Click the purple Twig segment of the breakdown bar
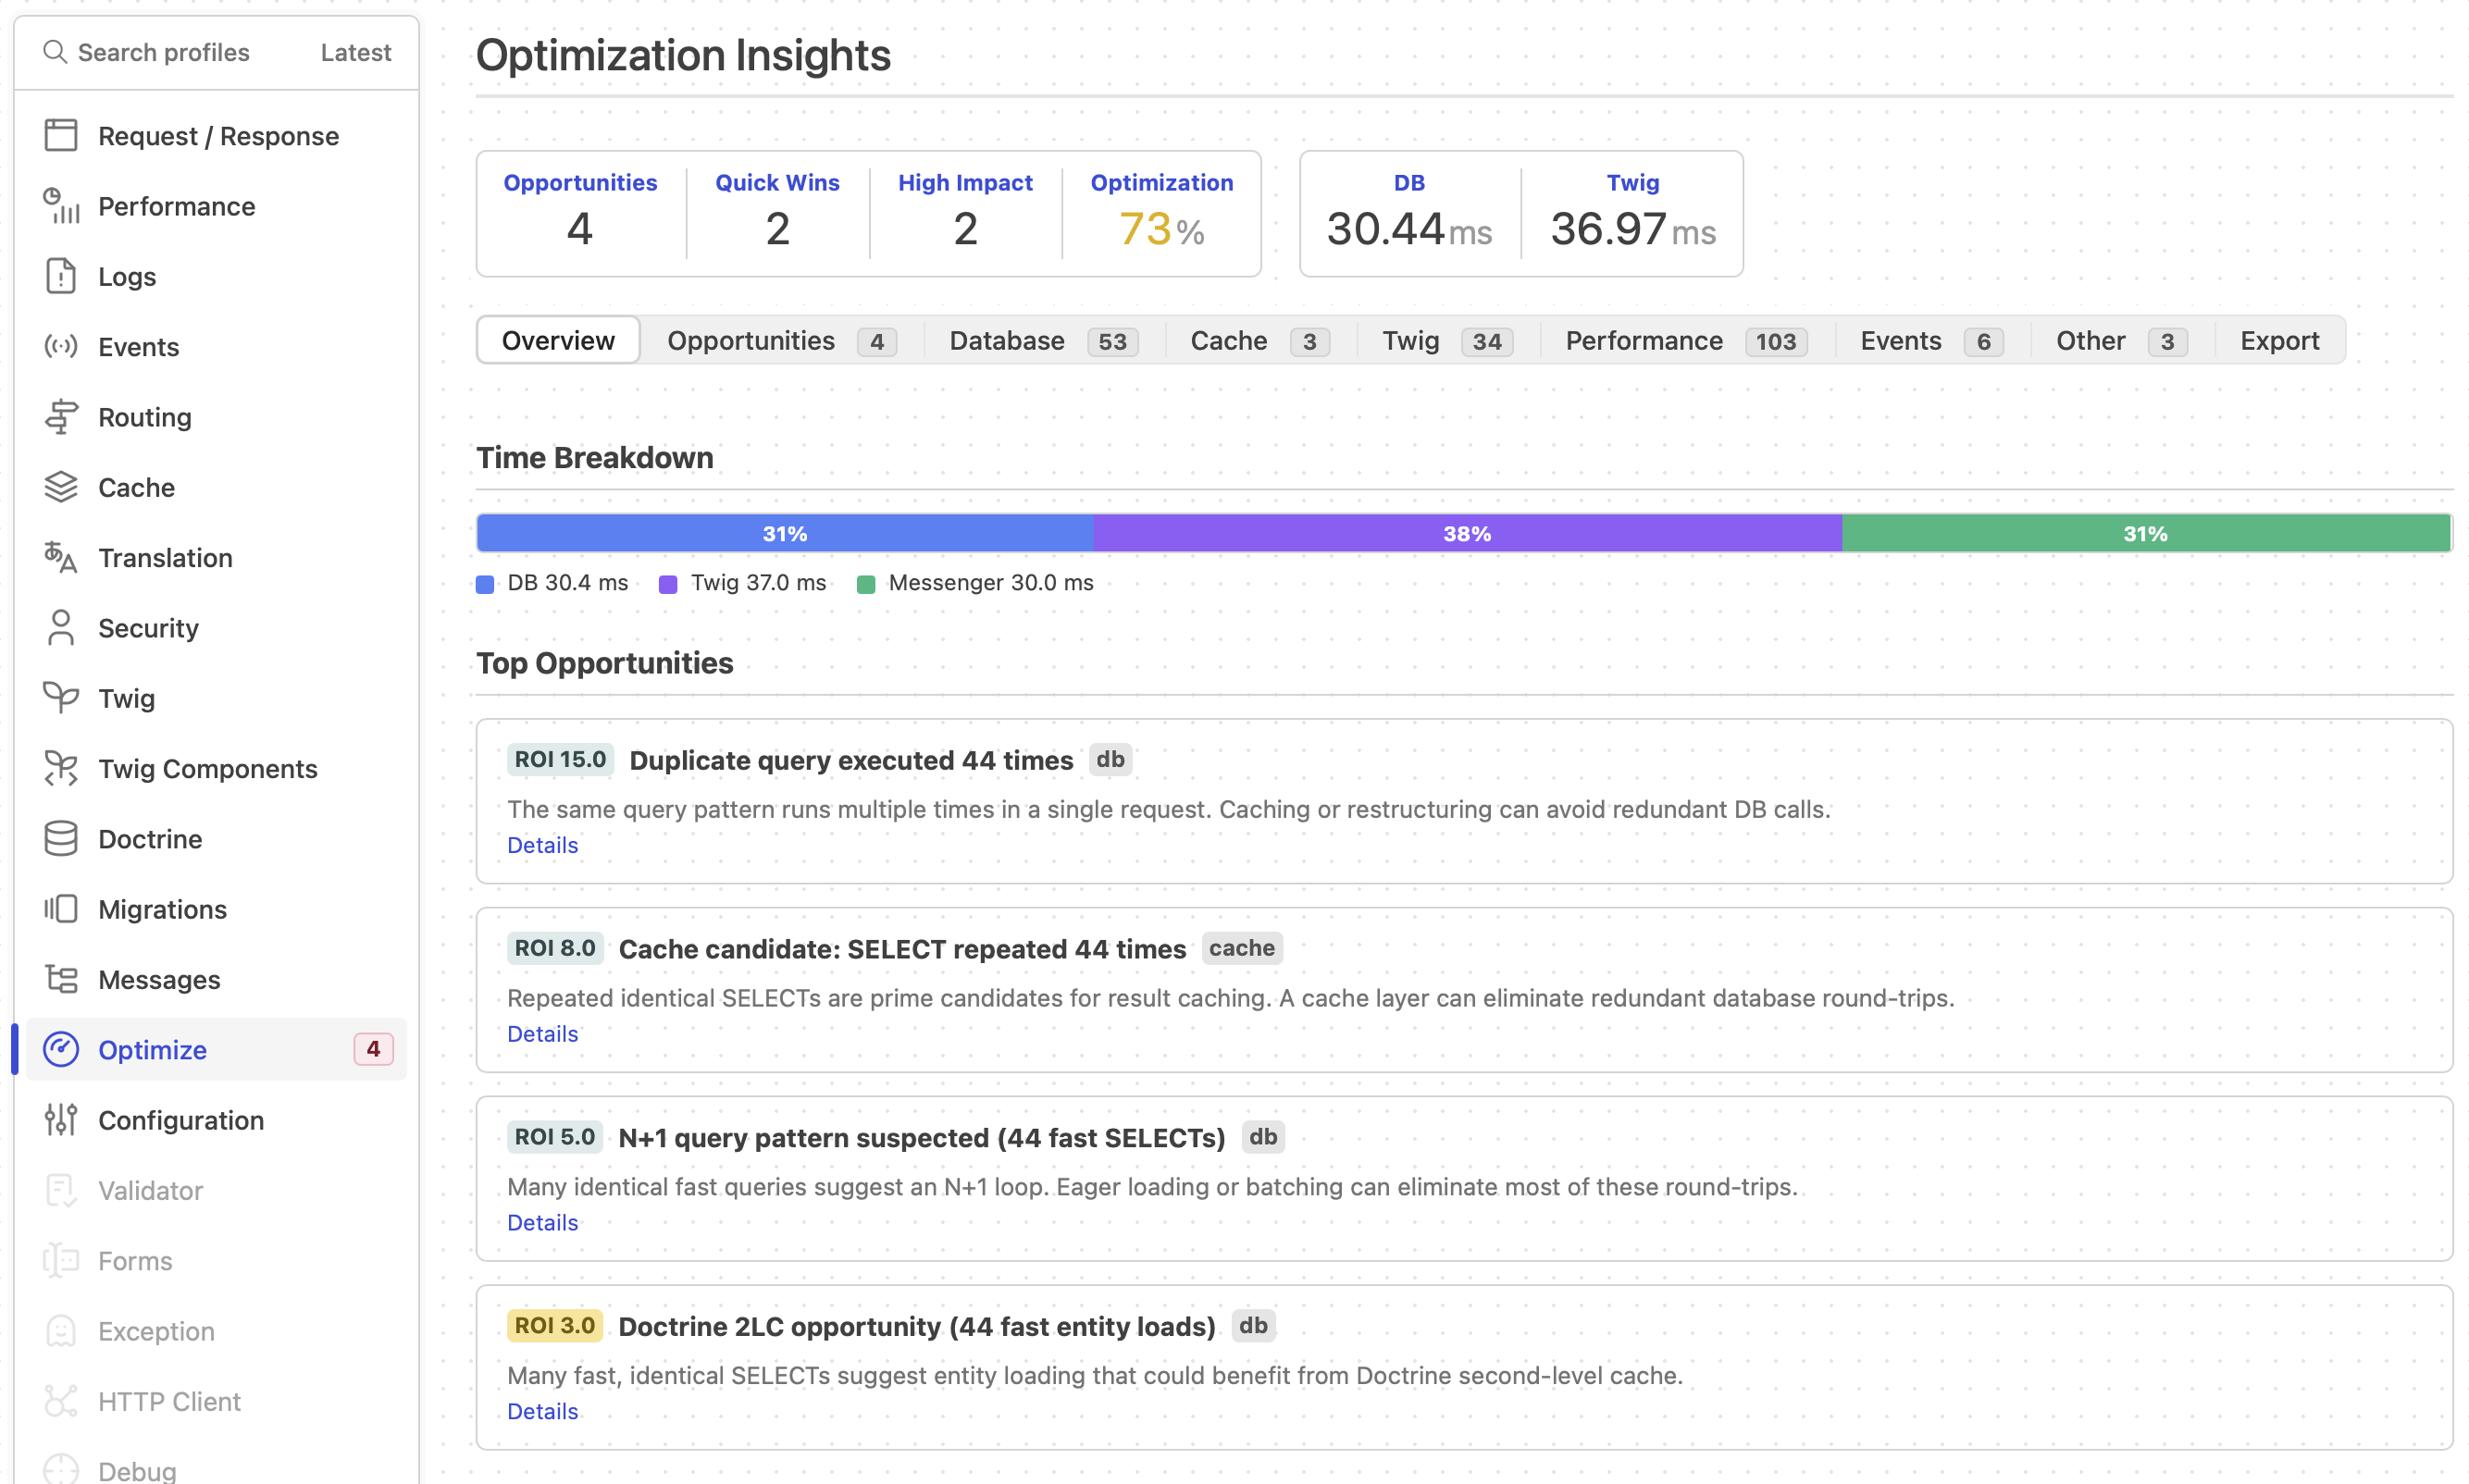Viewport: 2469px width, 1484px height. 1466,532
